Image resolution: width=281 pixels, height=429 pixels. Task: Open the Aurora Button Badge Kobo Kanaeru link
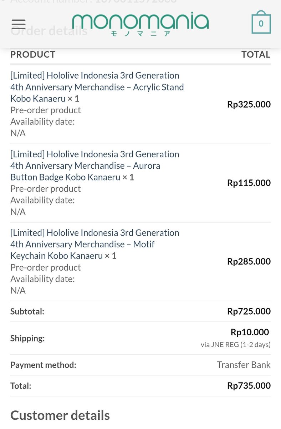click(x=95, y=166)
